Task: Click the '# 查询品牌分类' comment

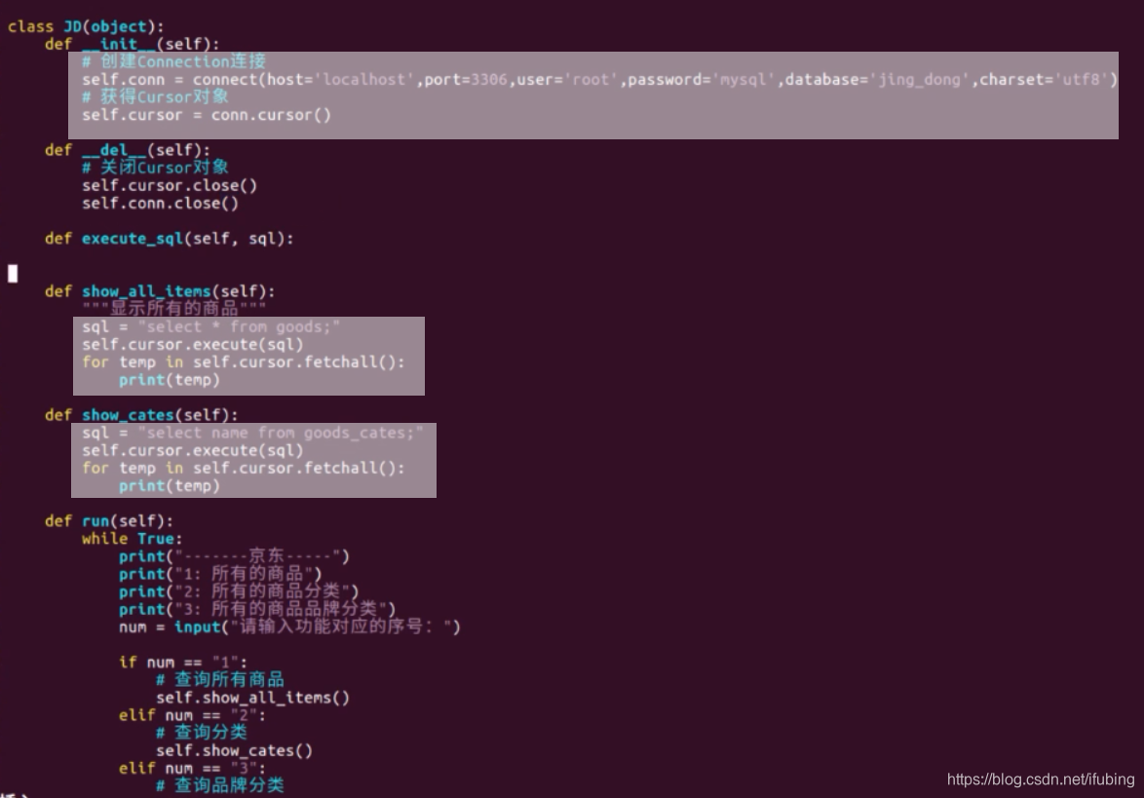Action: point(220,785)
